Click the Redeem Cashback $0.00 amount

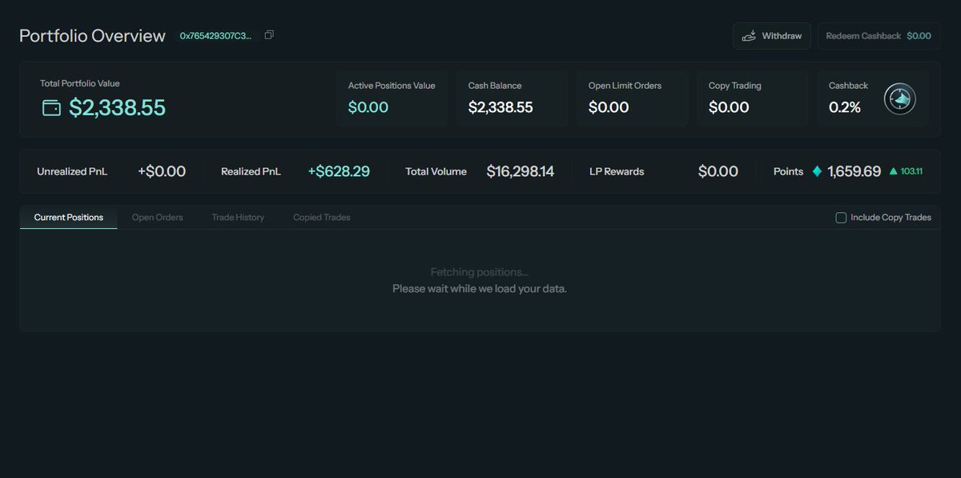click(919, 36)
